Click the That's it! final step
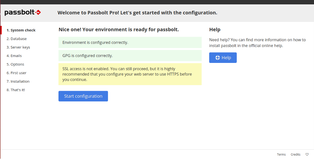This screenshot has height=159, width=314. point(16,90)
